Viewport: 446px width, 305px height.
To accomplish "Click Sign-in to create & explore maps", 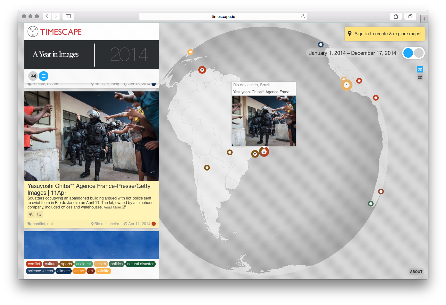I will pyautogui.click(x=384, y=34).
